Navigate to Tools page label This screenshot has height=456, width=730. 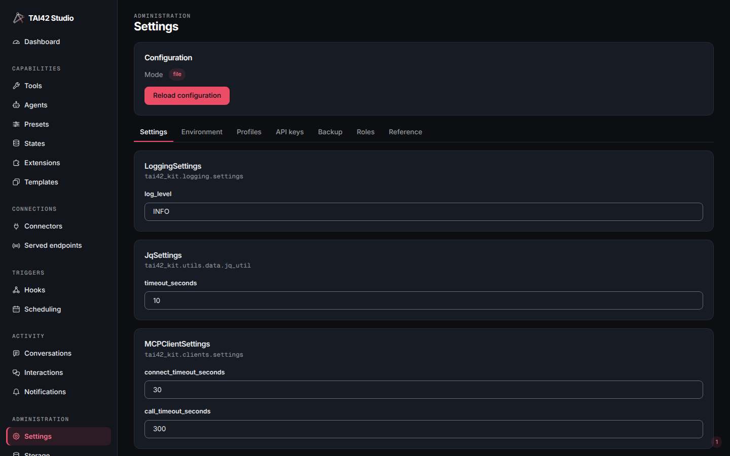[33, 86]
